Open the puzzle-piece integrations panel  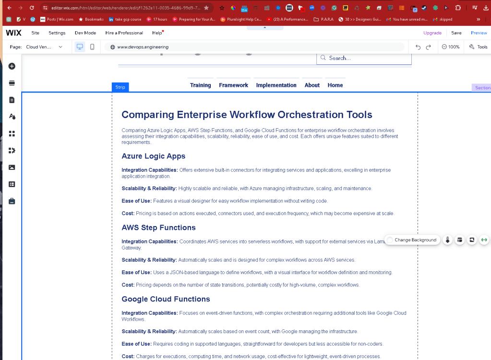[12, 151]
